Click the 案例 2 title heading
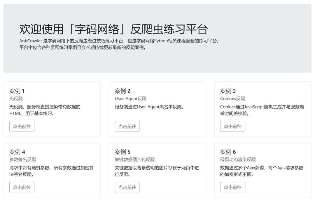The width and height of the screenshot is (315, 202). click(x=122, y=91)
